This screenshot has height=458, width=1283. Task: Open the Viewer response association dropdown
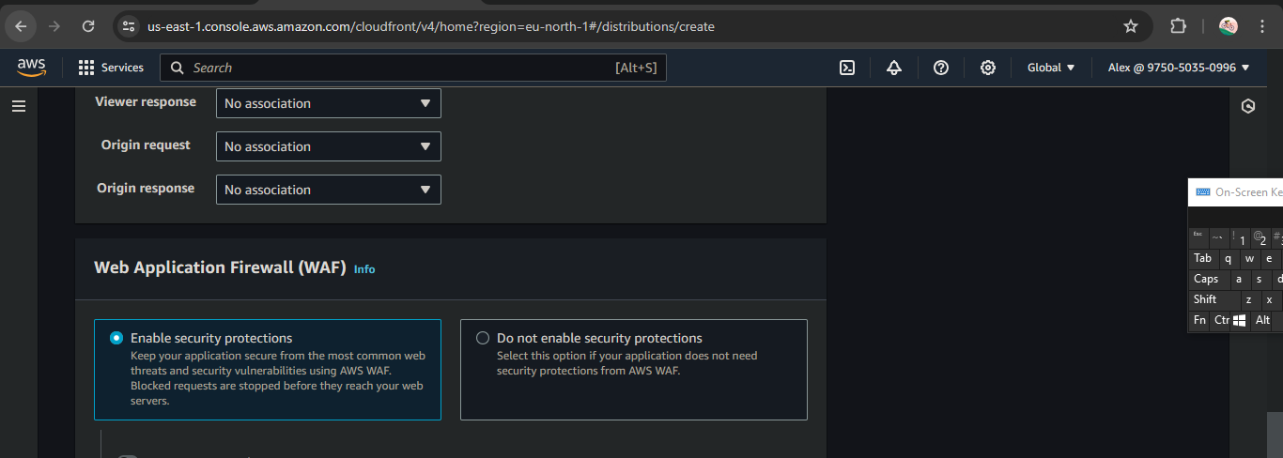click(x=329, y=103)
